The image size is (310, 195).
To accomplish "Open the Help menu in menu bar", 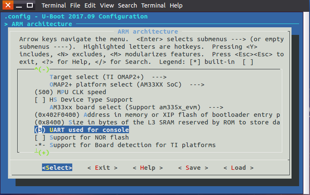I will pos(176,5).
